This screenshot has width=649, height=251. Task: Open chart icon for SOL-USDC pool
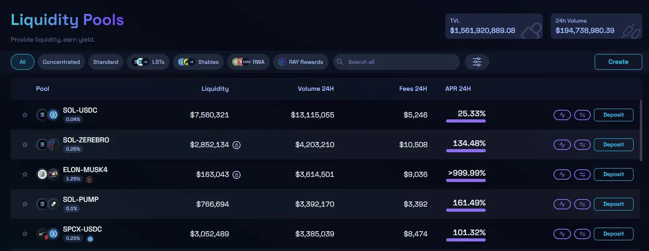562,115
